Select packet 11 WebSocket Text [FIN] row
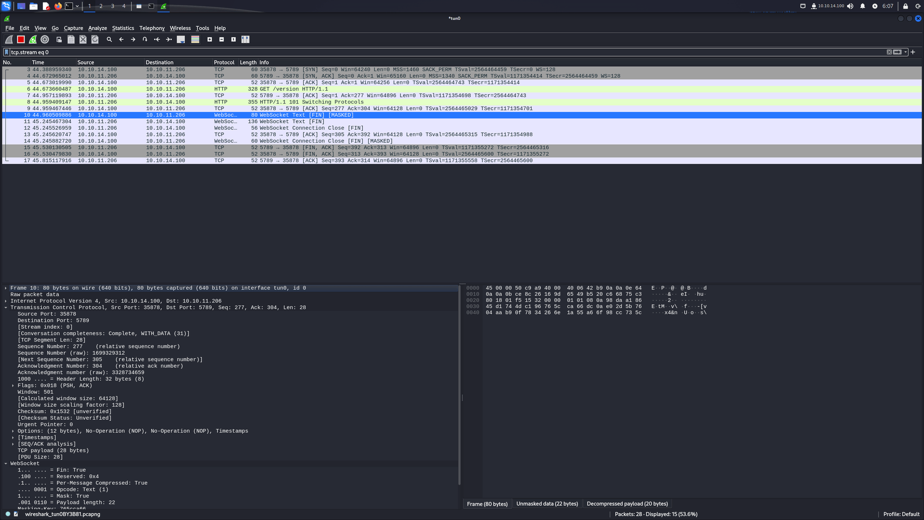Viewport: 924px width, 520px height. click(462, 122)
